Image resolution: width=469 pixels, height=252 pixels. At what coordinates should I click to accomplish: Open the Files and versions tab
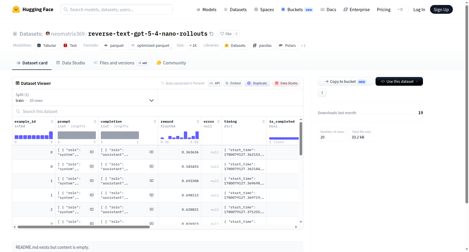click(x=121, y=63)
